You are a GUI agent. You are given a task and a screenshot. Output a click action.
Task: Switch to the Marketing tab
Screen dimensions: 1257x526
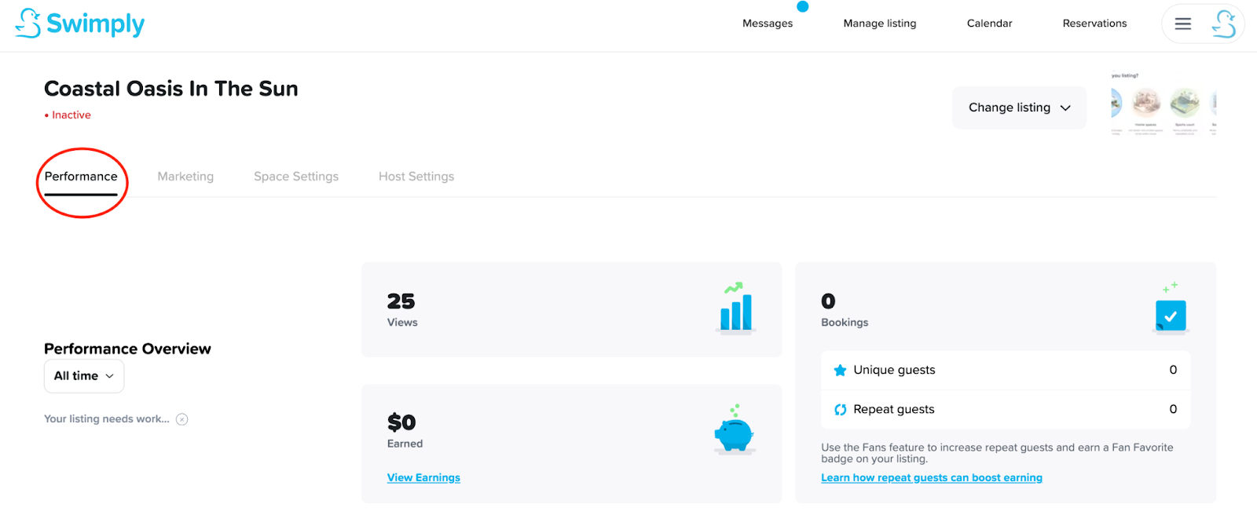(185, 177)
